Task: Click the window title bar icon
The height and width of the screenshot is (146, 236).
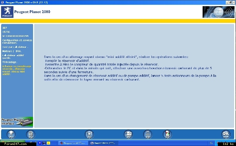Action: click(x=2, y=3)
